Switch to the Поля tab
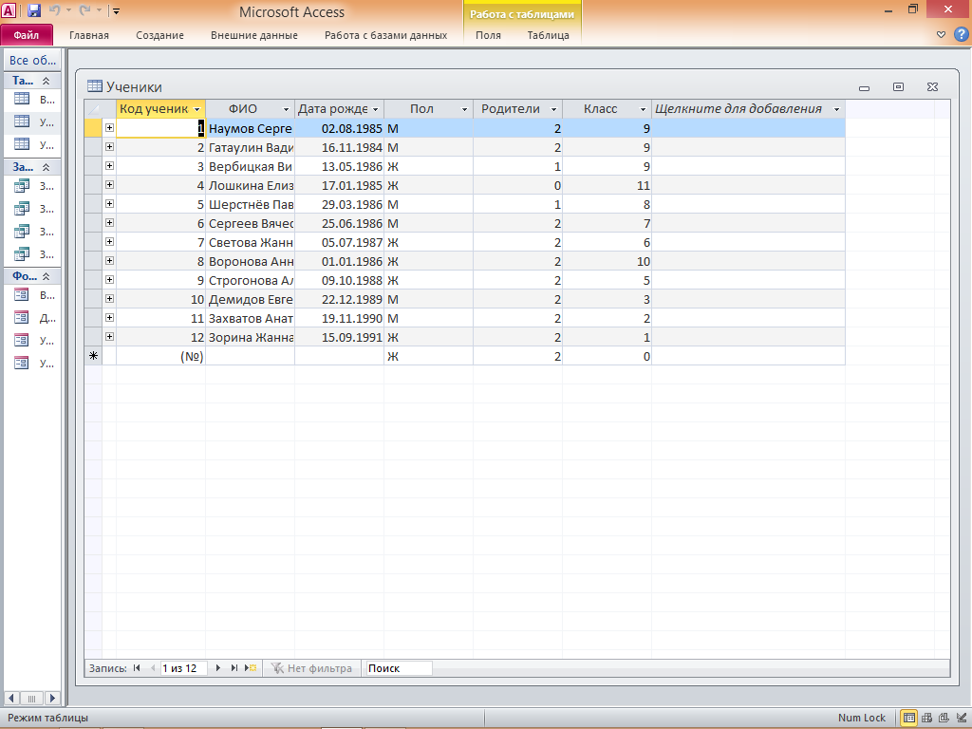 coord(489,35)
